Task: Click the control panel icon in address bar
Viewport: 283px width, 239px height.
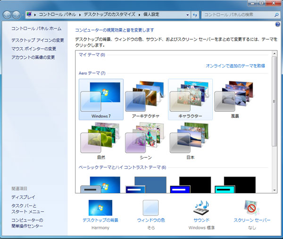Action: click(x=29, y=15)
